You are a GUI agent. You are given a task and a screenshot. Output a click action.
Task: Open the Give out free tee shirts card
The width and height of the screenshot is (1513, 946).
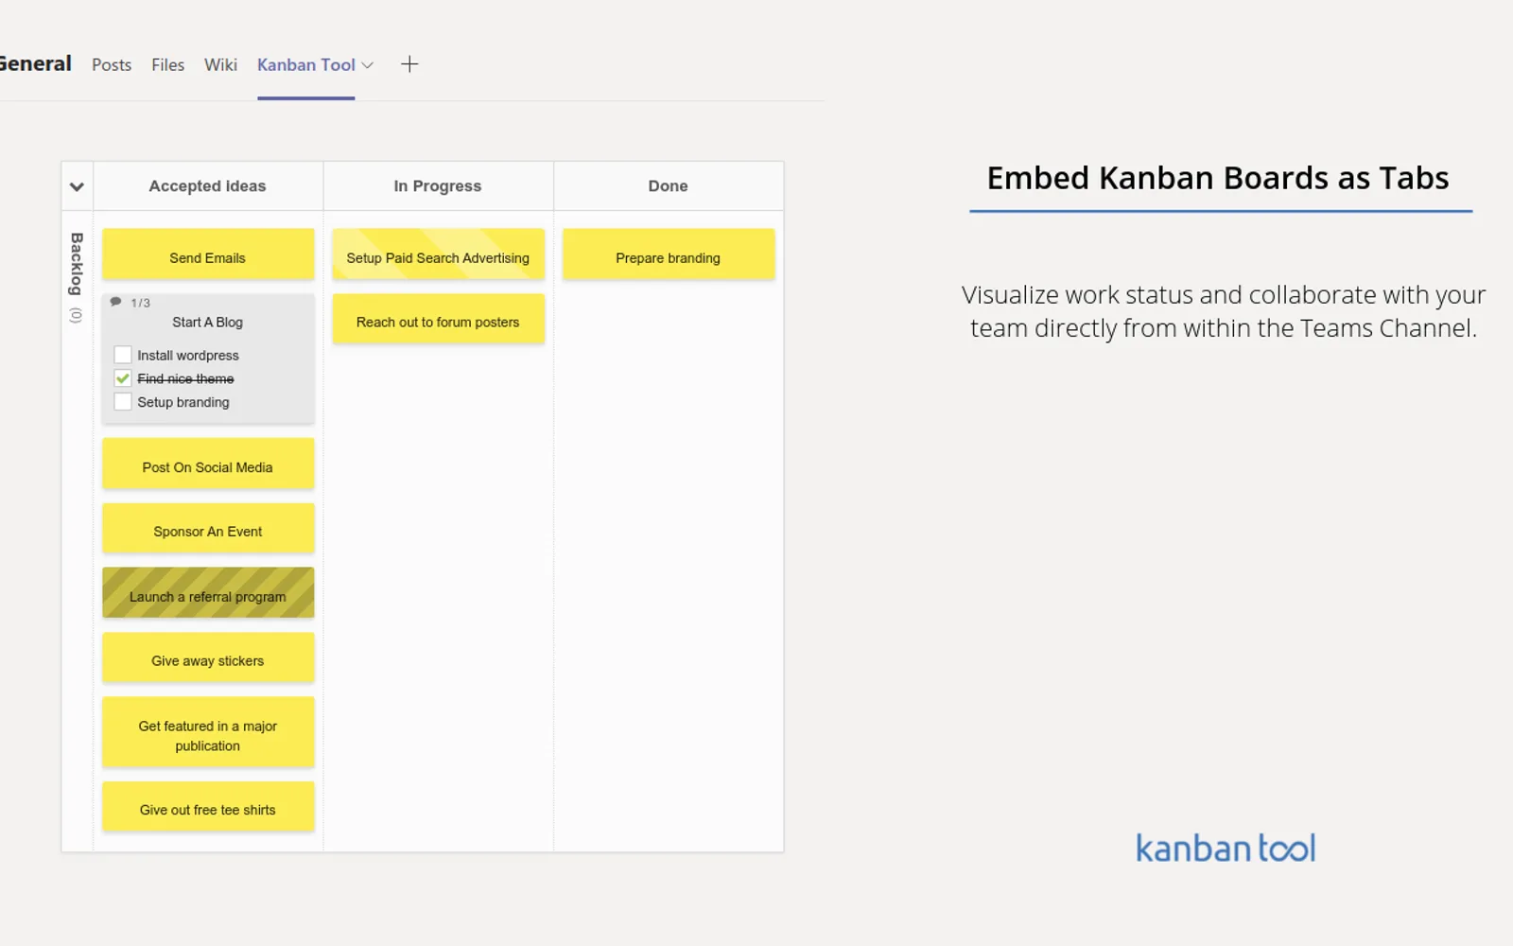coord(208,806)
